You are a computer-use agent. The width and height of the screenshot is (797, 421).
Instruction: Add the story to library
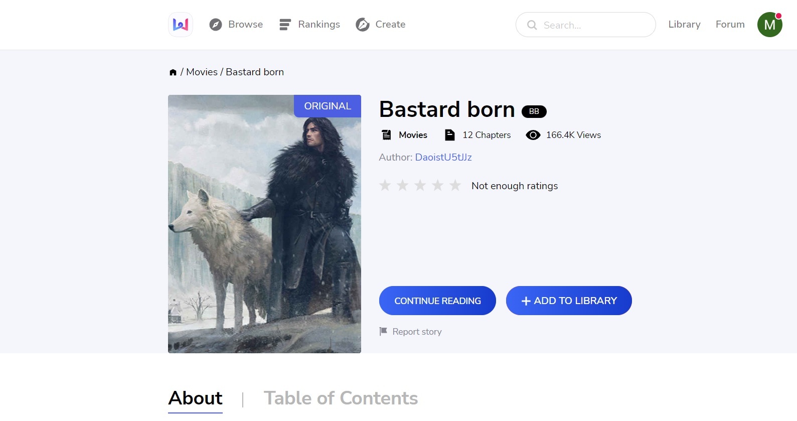(568, 301)
